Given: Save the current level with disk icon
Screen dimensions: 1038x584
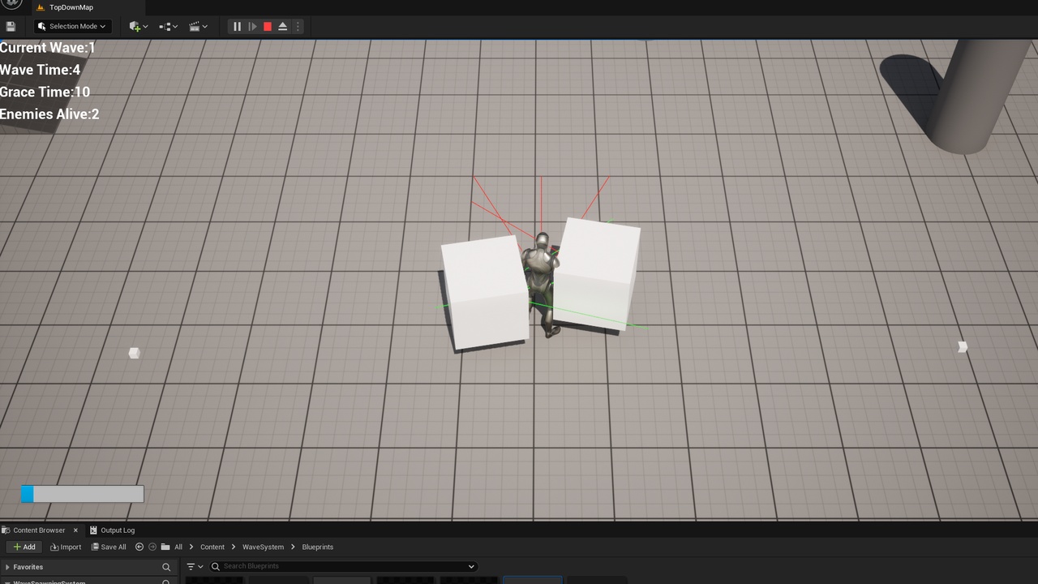Looking at the screenshot, I should (11, 26).
